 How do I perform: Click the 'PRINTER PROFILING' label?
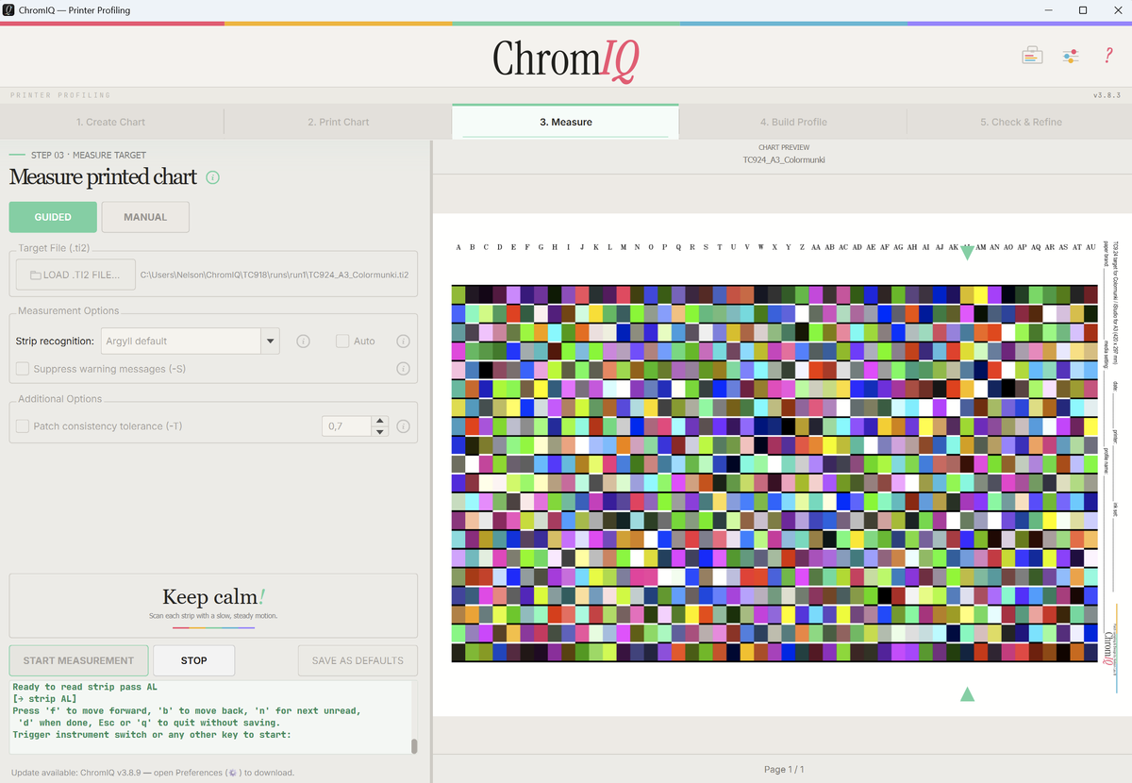[x=60, y=95]
